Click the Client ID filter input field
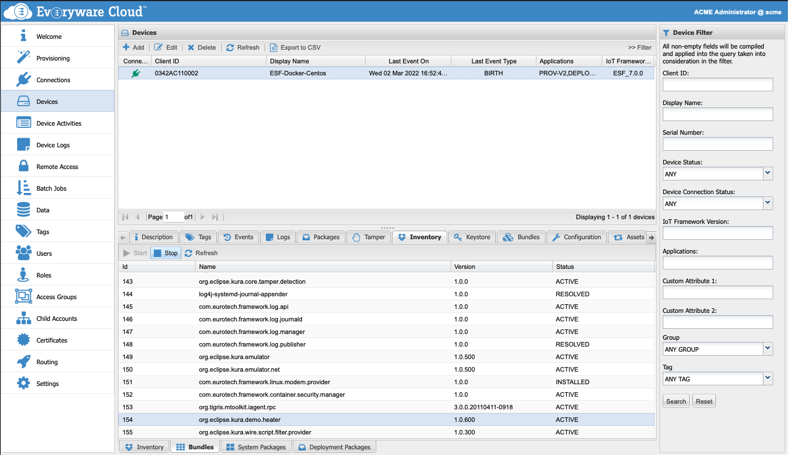The image size is (788, 455). [x=717, y=85]
